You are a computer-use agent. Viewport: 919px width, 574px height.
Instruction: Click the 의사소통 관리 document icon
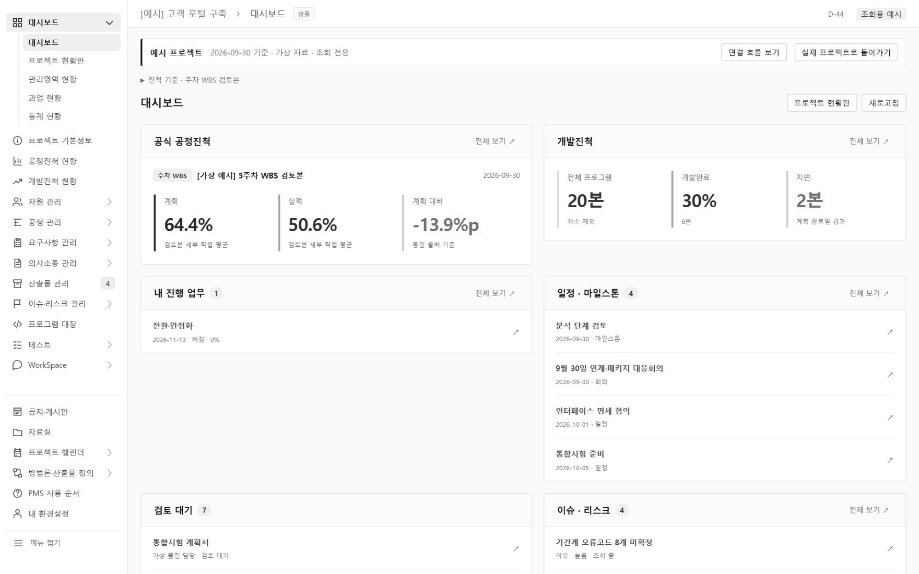[x=18, y=263]
